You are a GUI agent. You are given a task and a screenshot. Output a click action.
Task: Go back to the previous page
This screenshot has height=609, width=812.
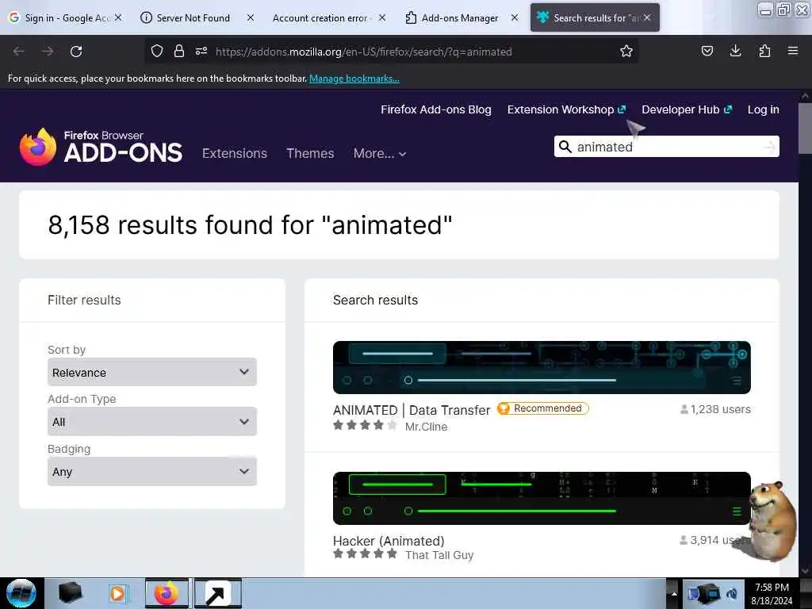click(19, 52)
